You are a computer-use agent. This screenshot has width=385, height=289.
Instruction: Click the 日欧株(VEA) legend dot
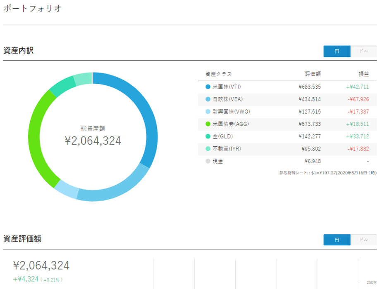click(x=208, y=99)
